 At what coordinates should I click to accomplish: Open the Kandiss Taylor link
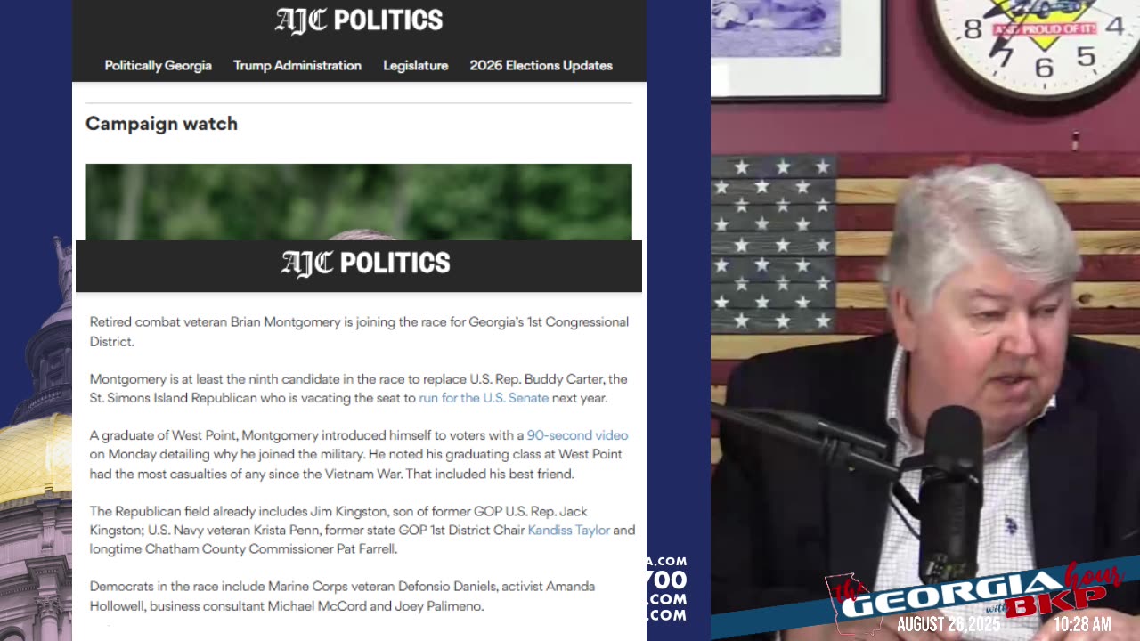click(x=568, y=530)
